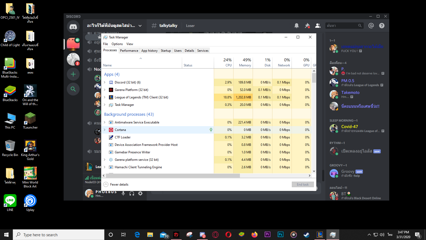426x240 pixels.
Task: Expand Cortana process row
Action: pyautogui.click(x=105, y=130)
